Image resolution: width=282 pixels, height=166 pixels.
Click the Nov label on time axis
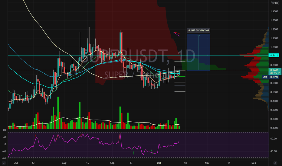(207, 163)
